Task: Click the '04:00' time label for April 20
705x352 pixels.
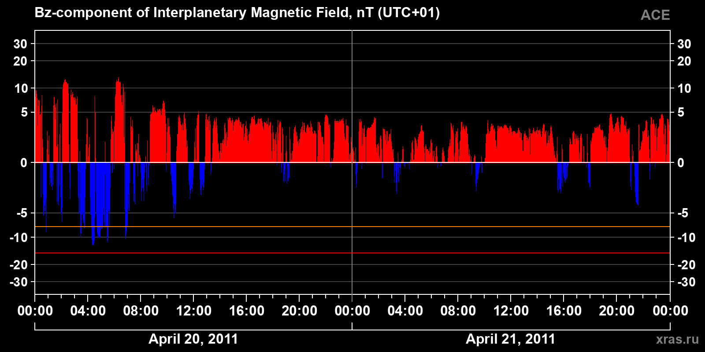Action: [88, 311]
